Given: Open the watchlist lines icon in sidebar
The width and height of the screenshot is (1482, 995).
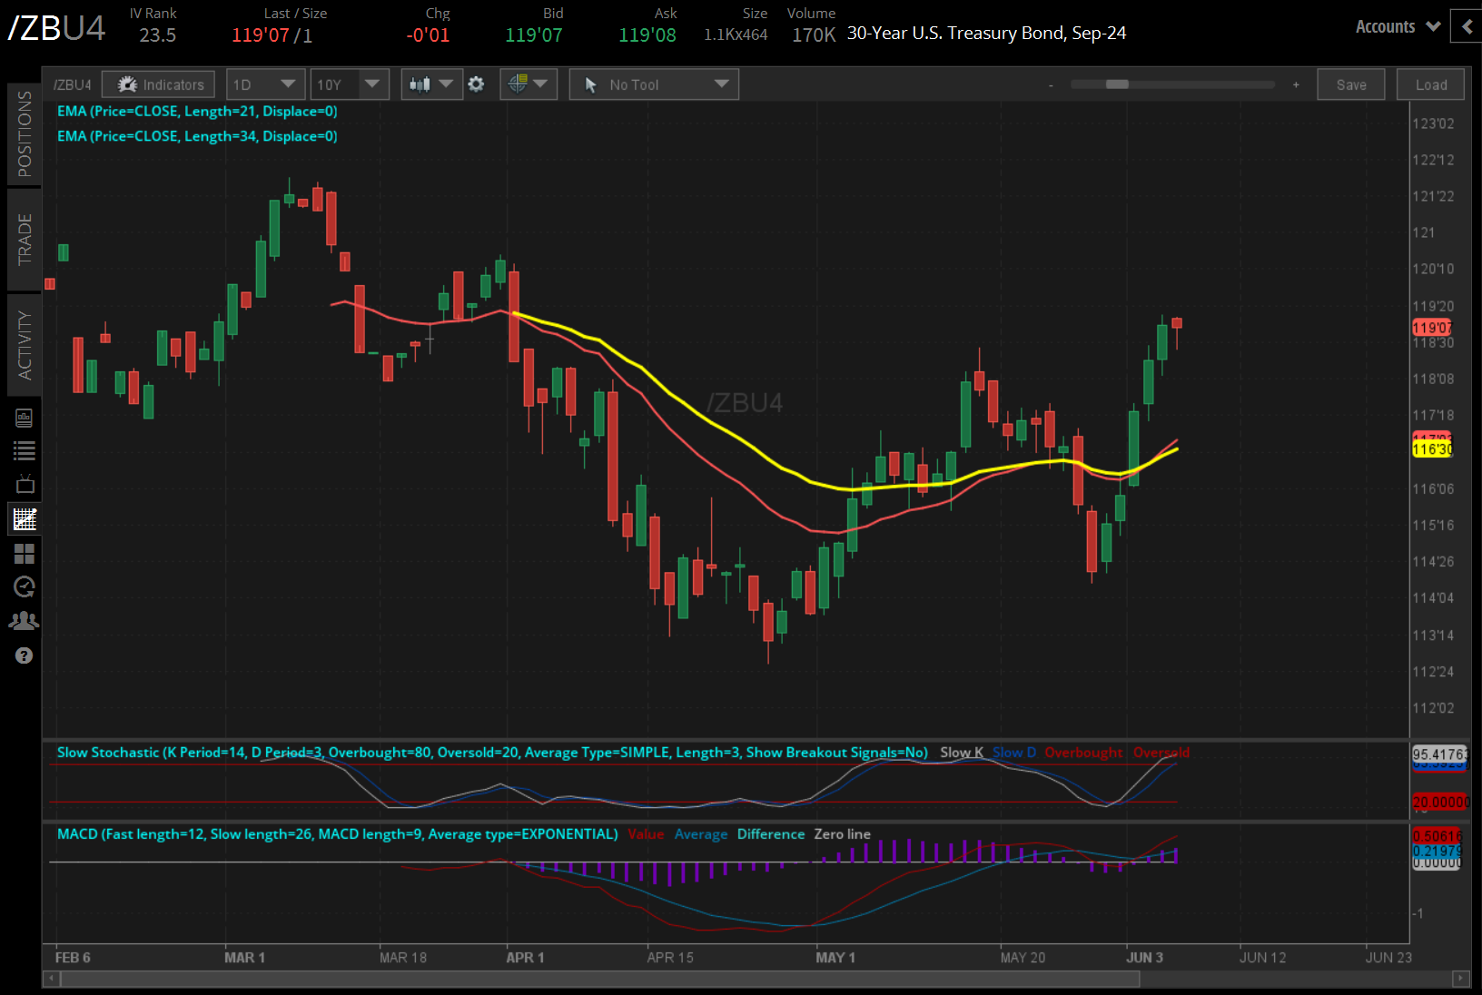Looking at the screenshot, I should (25, 450).
